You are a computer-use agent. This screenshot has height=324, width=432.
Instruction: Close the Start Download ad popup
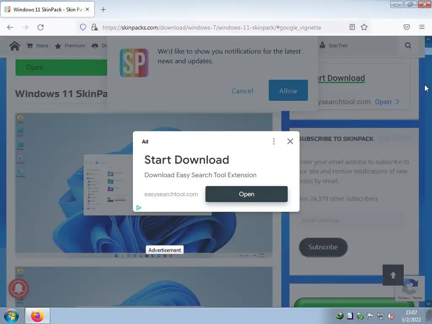click(x=290, y=141)
